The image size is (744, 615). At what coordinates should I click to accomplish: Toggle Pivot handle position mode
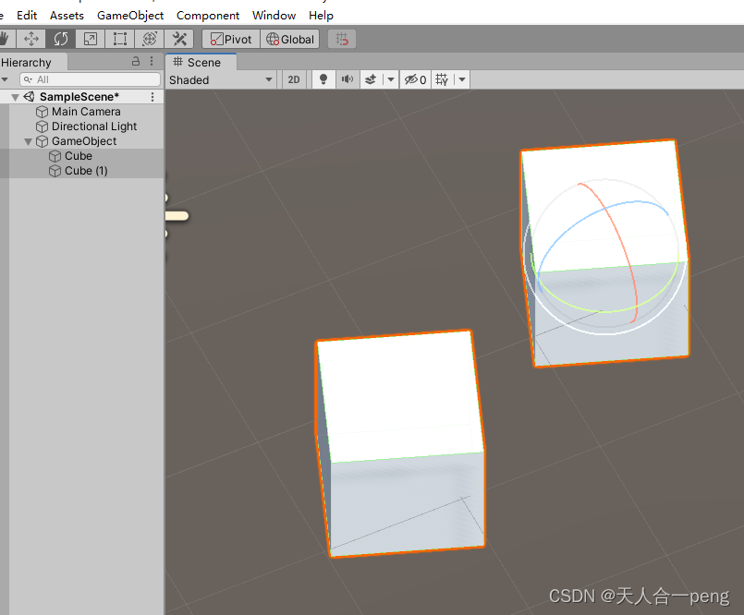coord(229,39)
